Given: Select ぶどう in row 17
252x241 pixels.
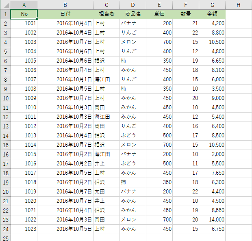Looking at the screenshot, I should tap(133, 164).
